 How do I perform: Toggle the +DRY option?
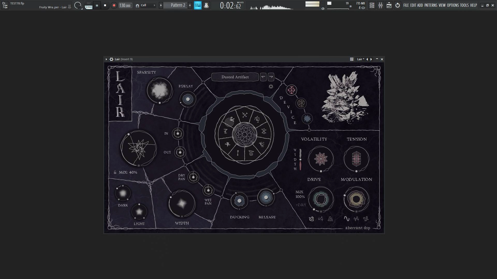coord(301,205)
